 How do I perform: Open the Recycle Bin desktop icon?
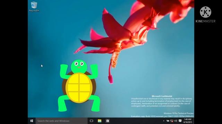(34, 7)
